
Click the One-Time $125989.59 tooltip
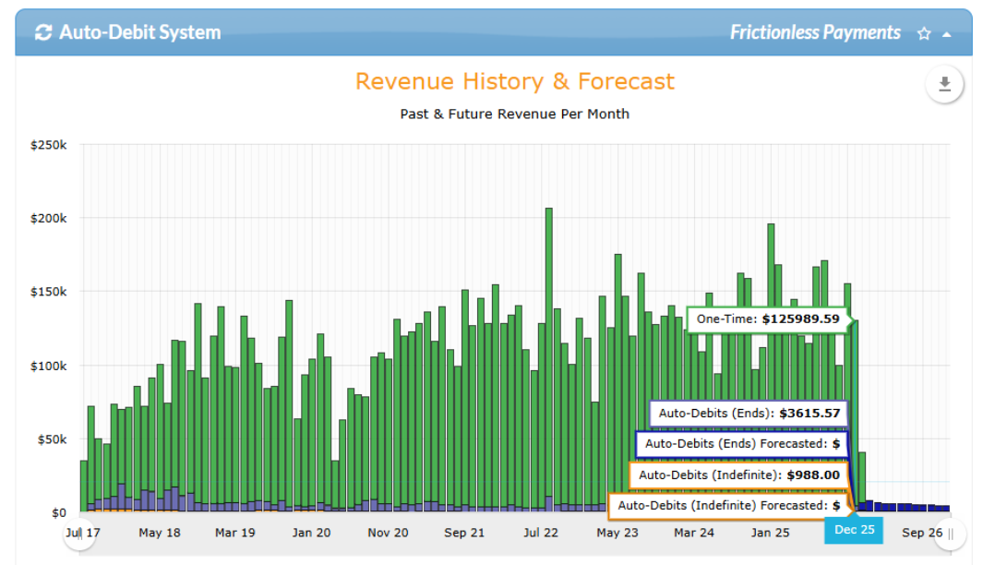pyautogui.click(x=767, y=319)
